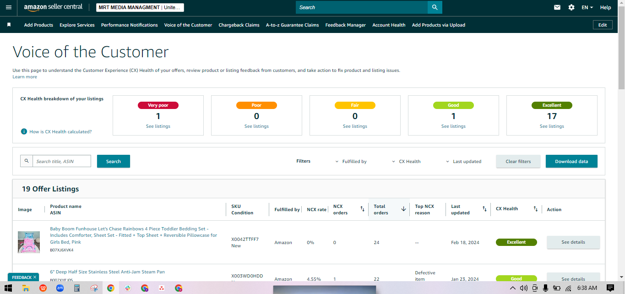Open A-to-z Guarantee Claims
The width and height of the screenshot is (625, 294).
tap(292, 25)
